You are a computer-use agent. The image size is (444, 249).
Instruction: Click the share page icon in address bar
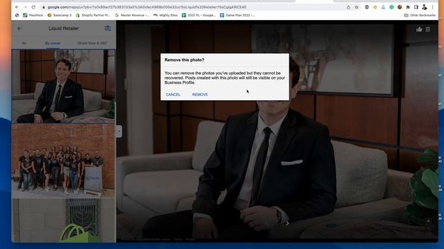[x=348, y=7]
